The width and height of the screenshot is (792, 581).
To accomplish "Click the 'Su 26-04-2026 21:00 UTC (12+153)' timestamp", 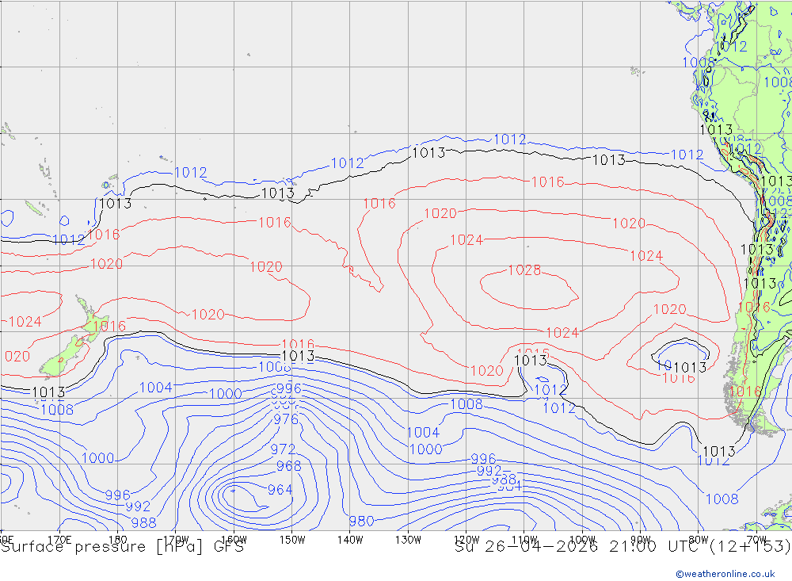I will (623, 547).
